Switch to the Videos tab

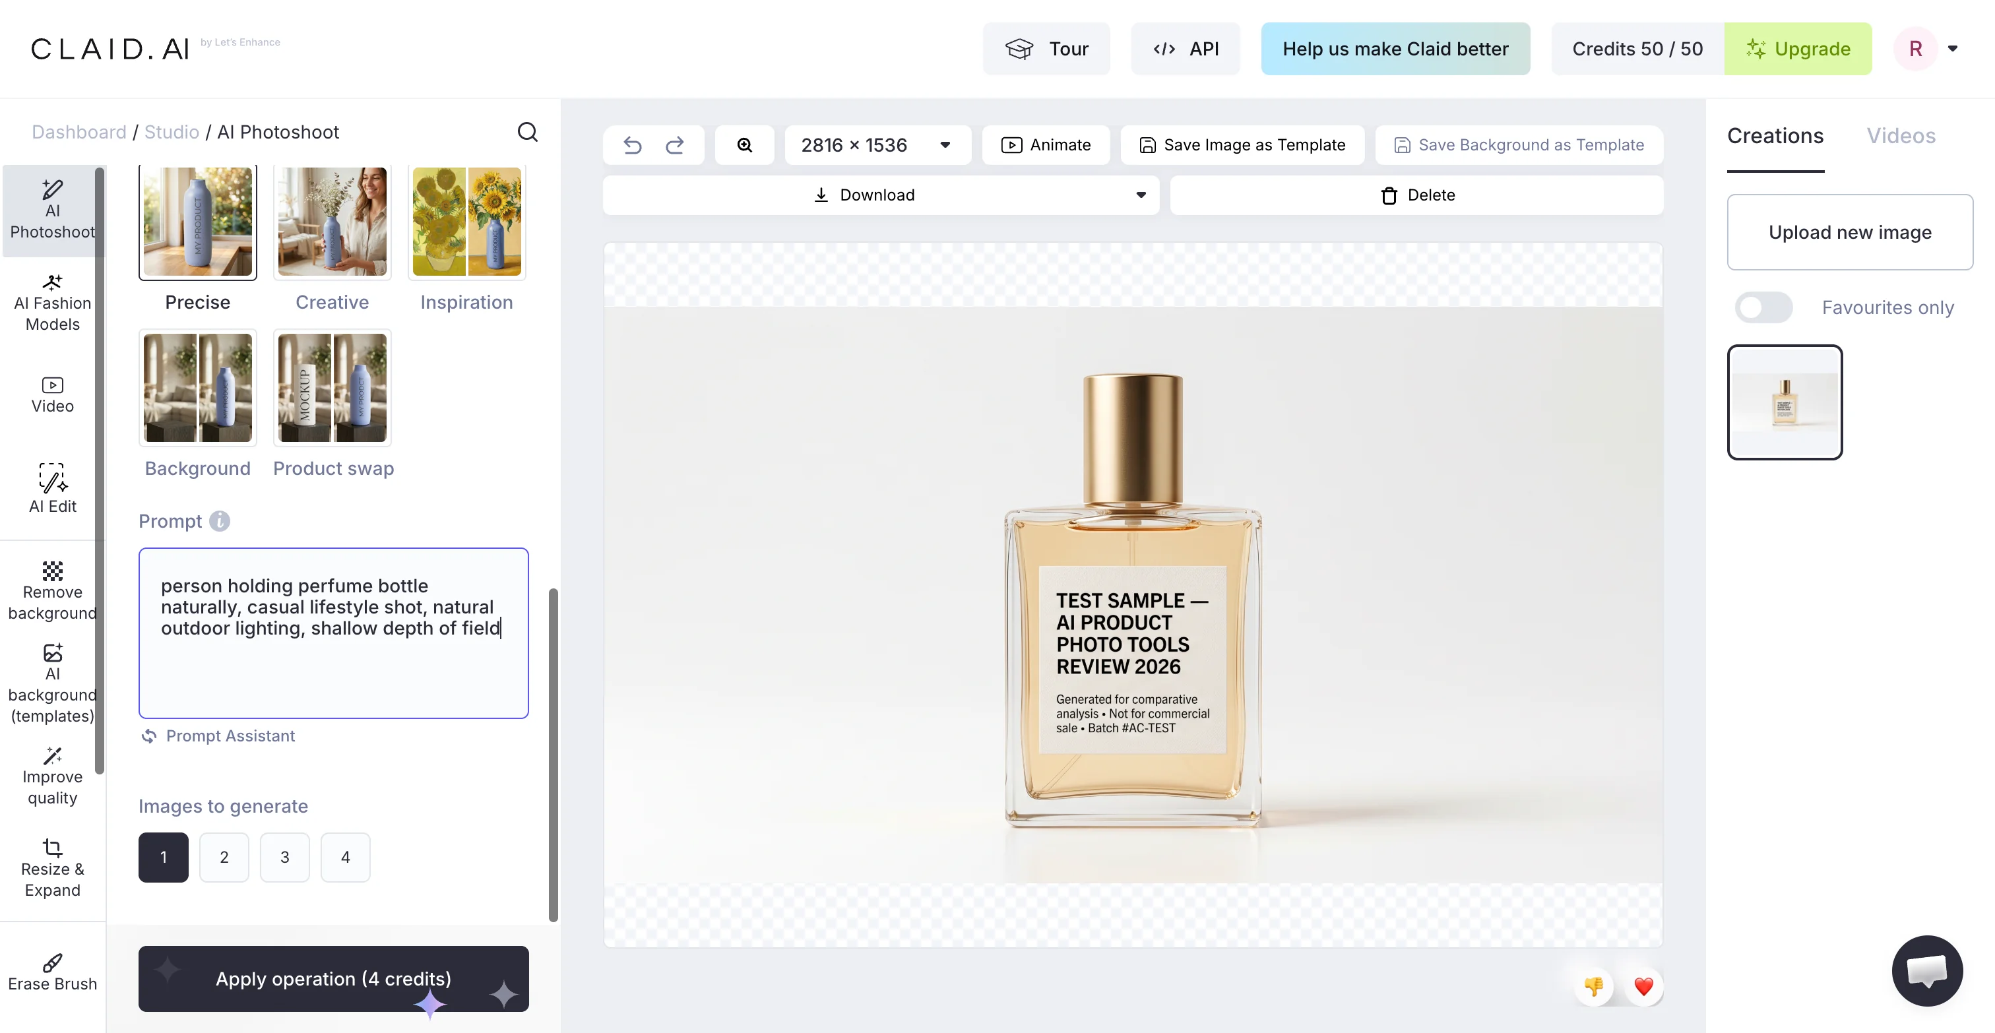(1901, 137)
